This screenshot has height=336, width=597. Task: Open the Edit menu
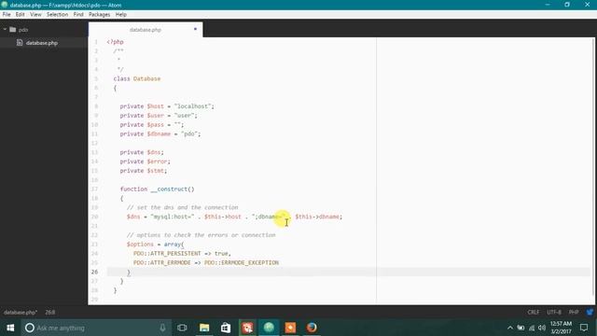(21, 15)
